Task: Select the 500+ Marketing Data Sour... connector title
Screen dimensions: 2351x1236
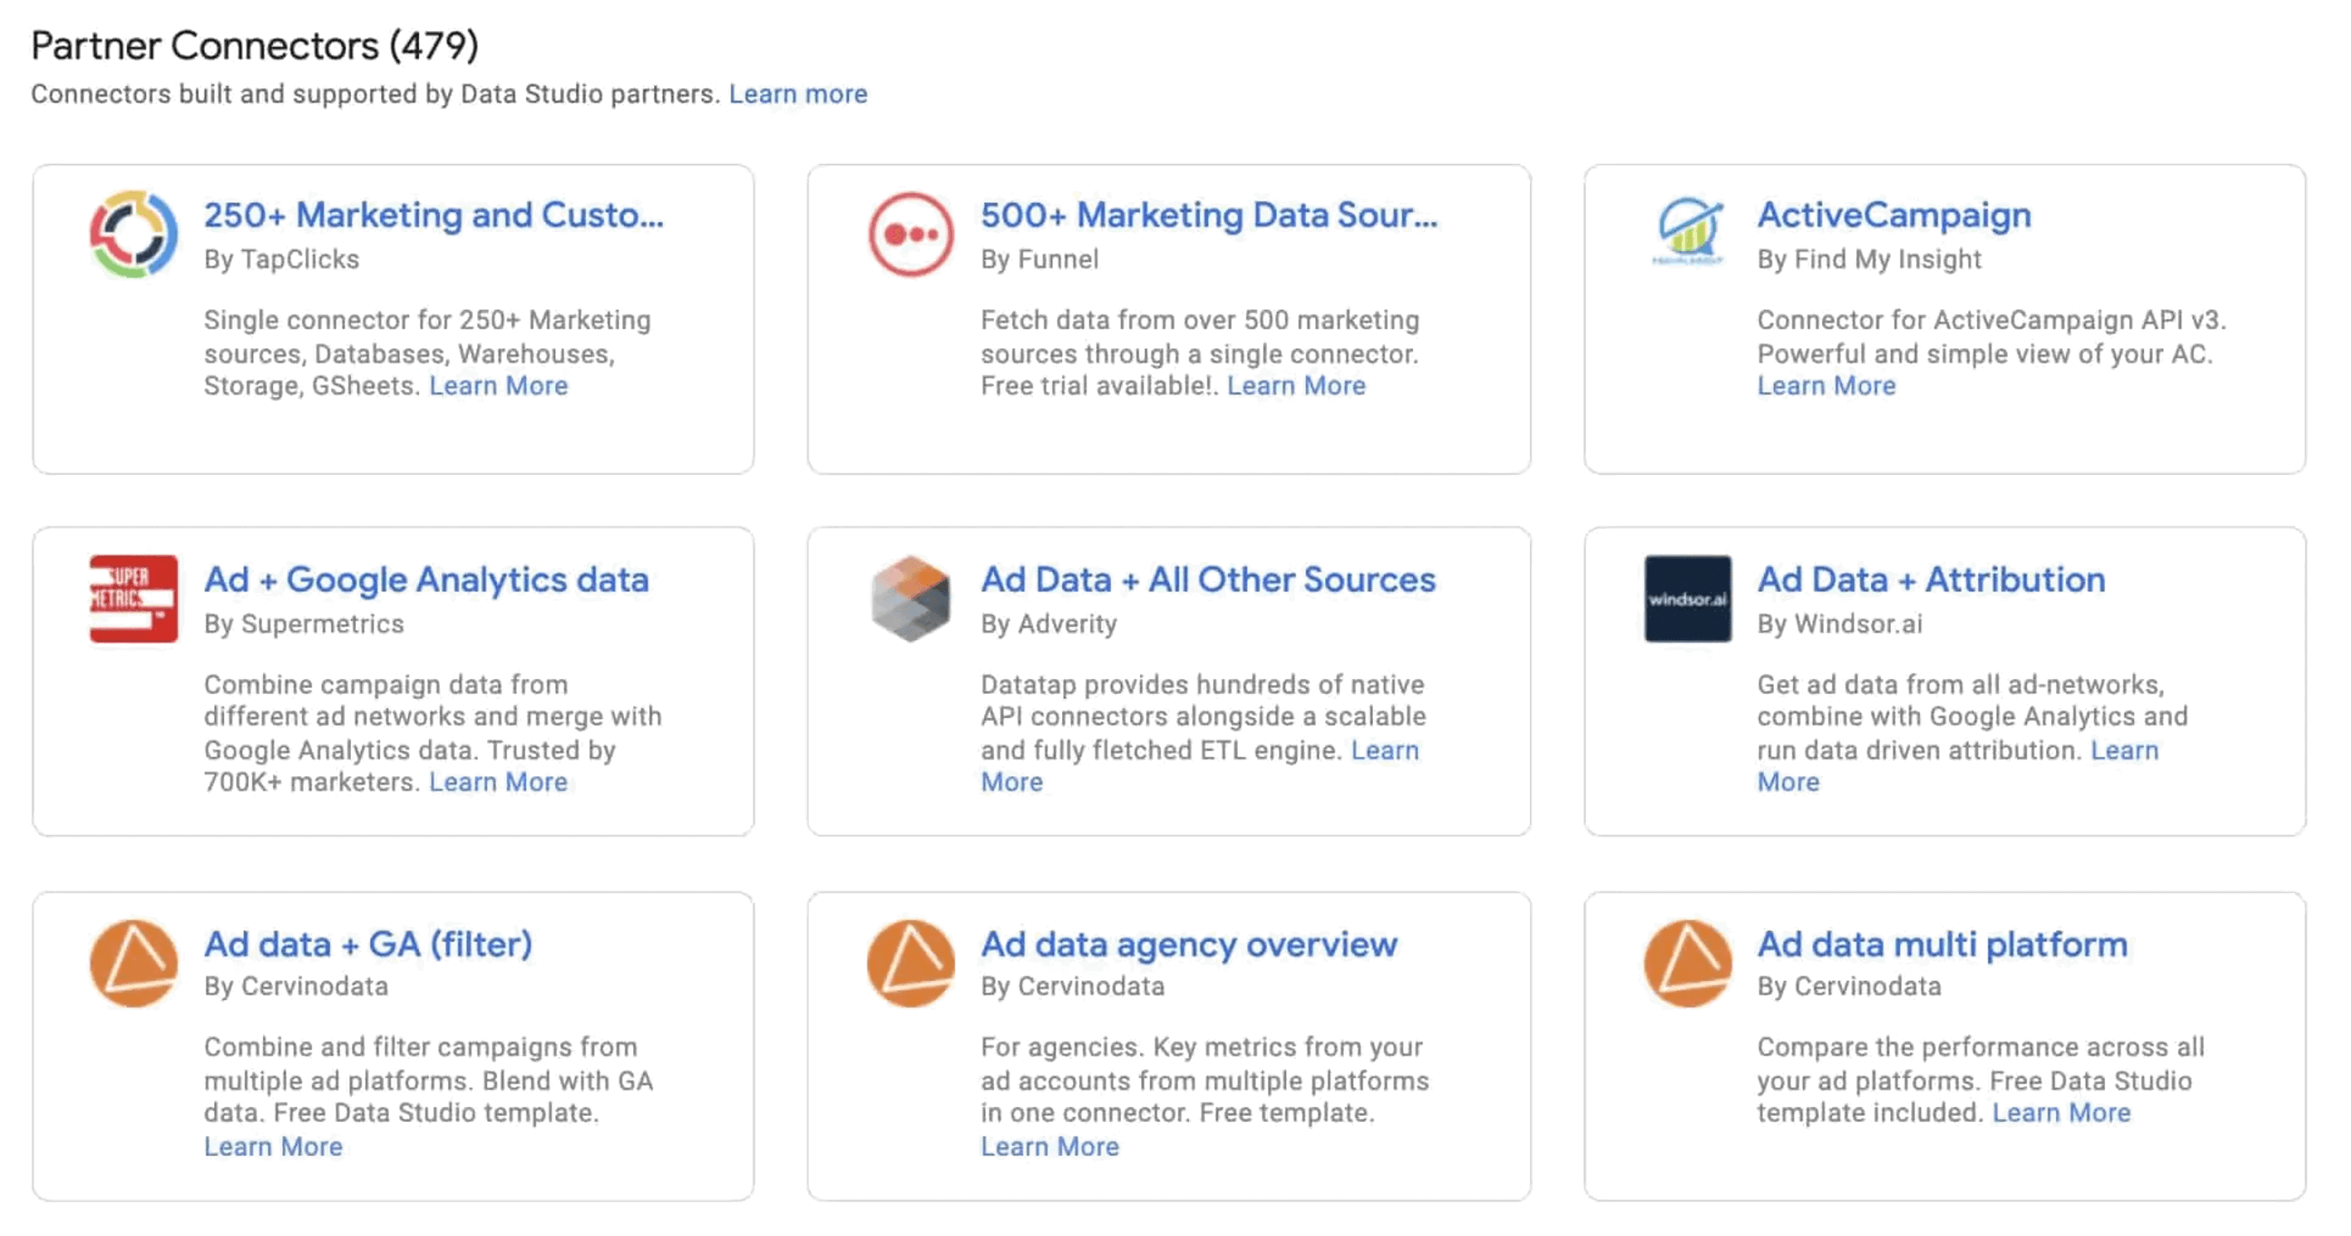Action: tap(1208, 216)
